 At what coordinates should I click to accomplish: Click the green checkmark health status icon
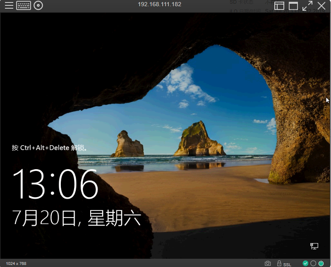[305, 263]
